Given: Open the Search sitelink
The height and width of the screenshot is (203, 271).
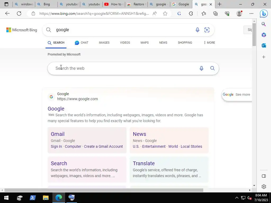Looking at the screenshot, I should (x=59, y=163).
